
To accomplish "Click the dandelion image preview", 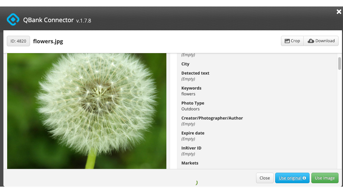I will (x=87, y=111).
